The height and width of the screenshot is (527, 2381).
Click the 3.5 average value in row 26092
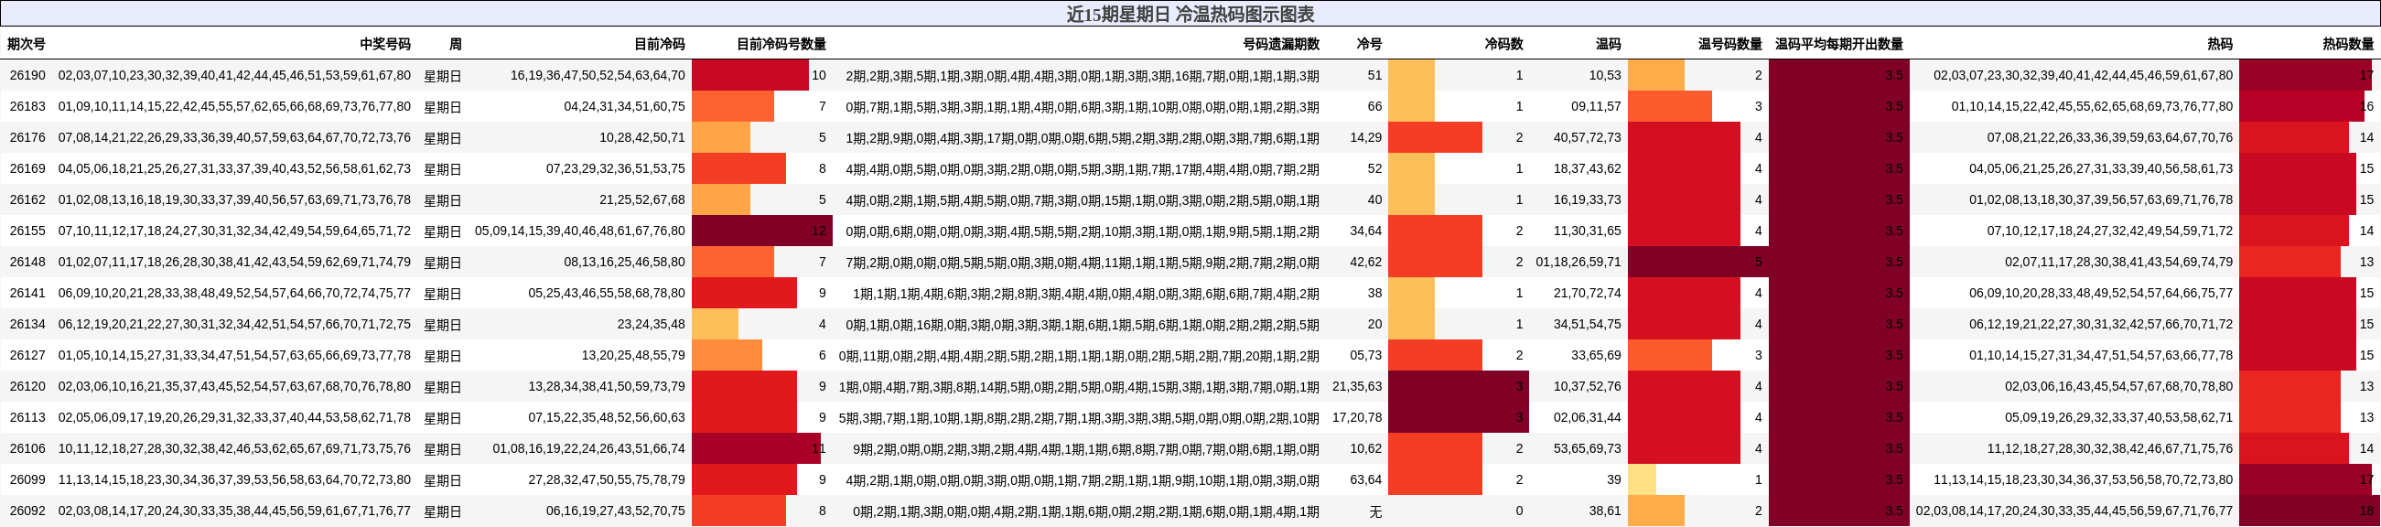tap(1894, 511)
